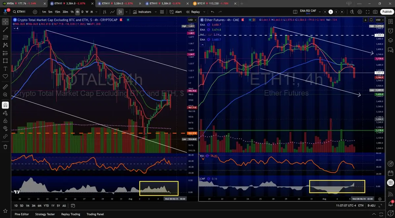This screenshot has width=395, height=218.
Task: Open the Fibonacci retracement tools
Action: click(x=5, y=37)
